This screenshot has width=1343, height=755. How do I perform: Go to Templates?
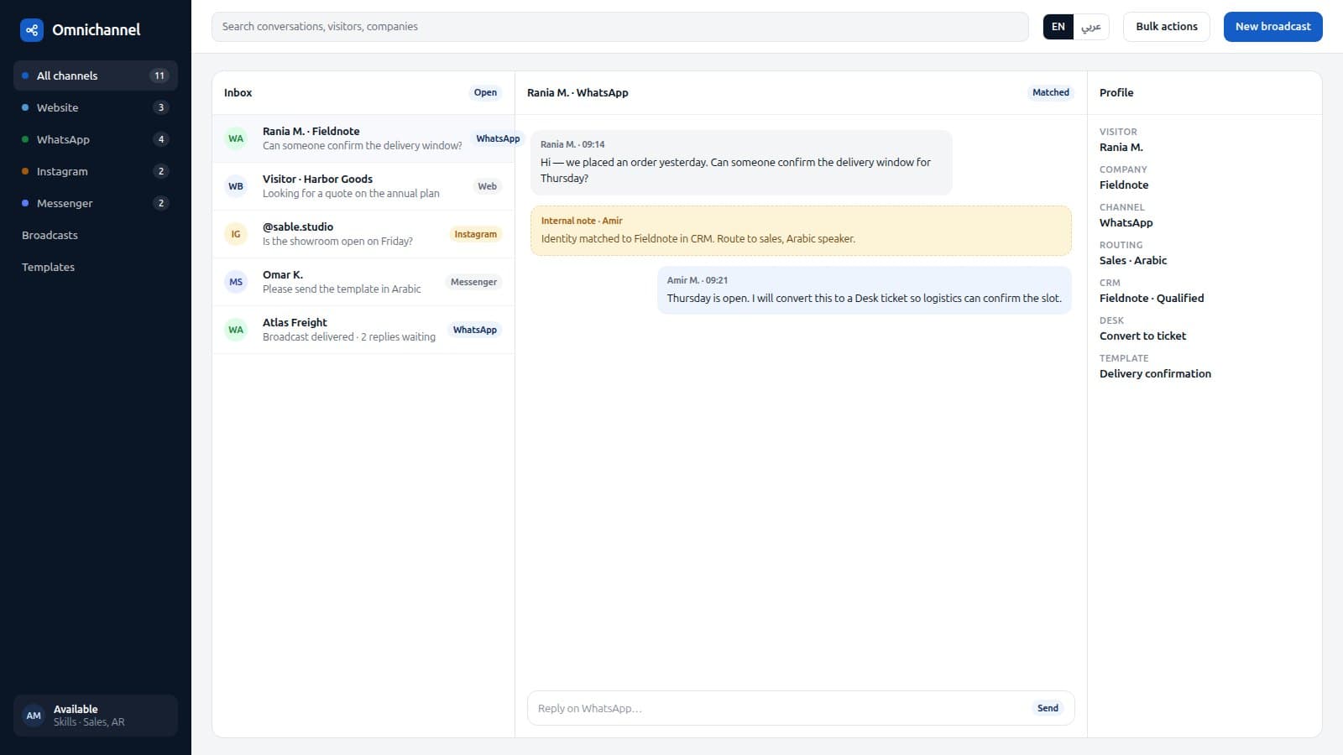(96, 267)
